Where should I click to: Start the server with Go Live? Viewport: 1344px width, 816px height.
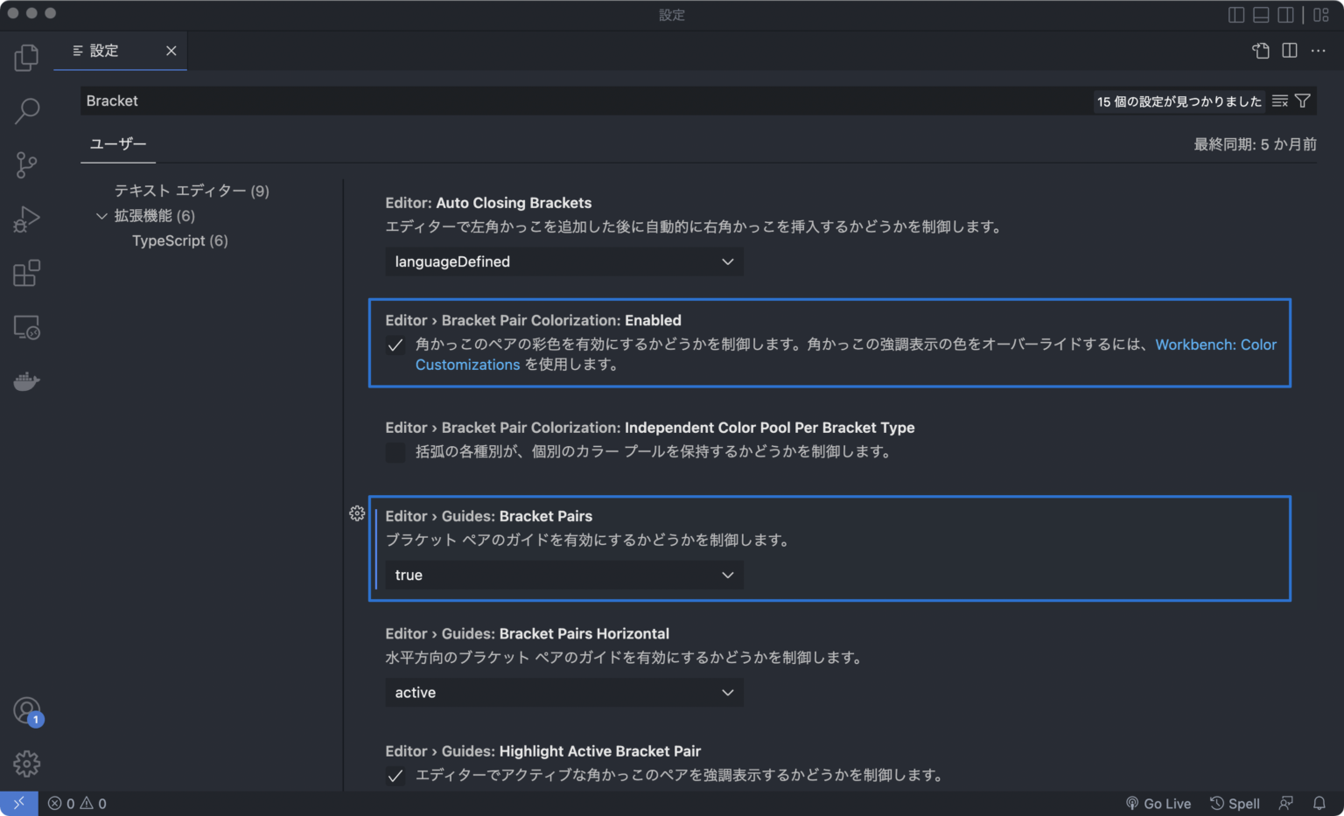[1159, 803]
